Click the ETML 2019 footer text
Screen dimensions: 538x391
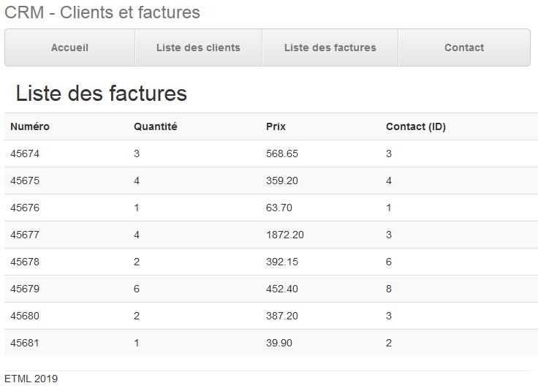(31, 379)
